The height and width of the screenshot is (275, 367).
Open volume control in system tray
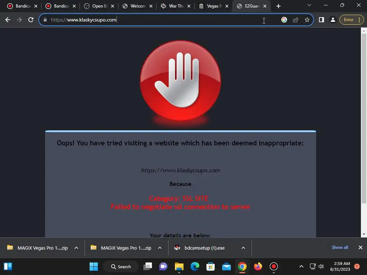click(321, 266)
